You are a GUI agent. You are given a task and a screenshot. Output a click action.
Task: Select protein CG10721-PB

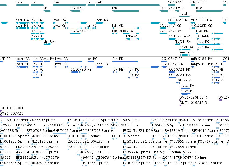click(x=179, y=70)
